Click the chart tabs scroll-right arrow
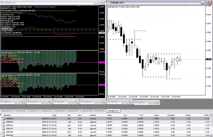The height and width of the screenshot is (137, 213). pos(211,111)
